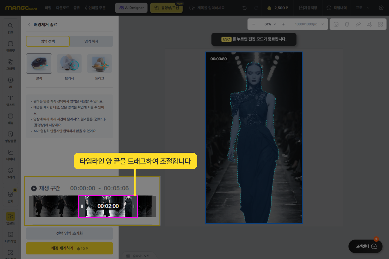Click 선택 영역 초기화 reset button
This screenshot has width=389, height=259.
69,233
